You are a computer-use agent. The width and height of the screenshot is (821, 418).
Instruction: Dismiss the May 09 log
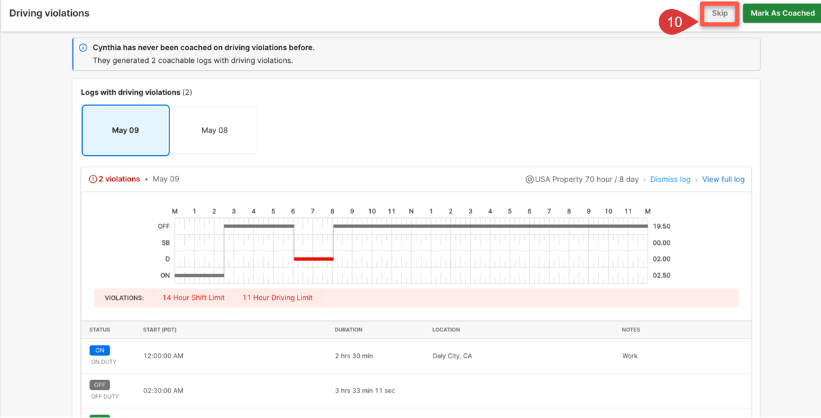pyautogui.click(x=670, y=180)
